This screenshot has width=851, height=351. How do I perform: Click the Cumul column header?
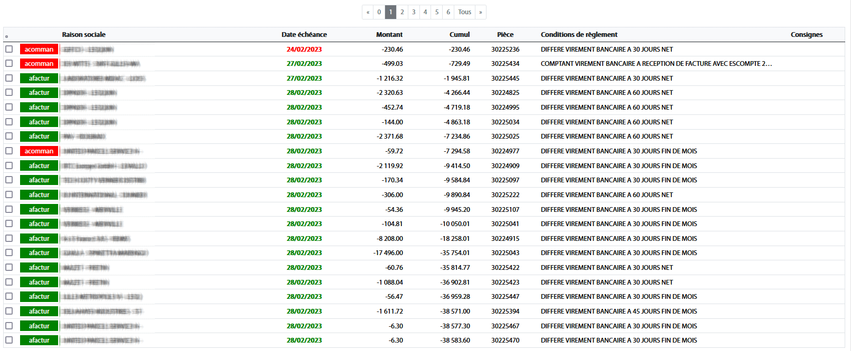pyautogui.click(x=460, y=35)
